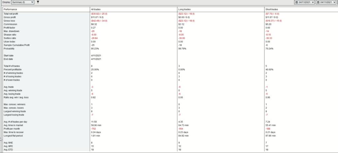The image size is (338, 153).
Task: Select the Avg. MAE row label
Action: (x=9, y=142)
